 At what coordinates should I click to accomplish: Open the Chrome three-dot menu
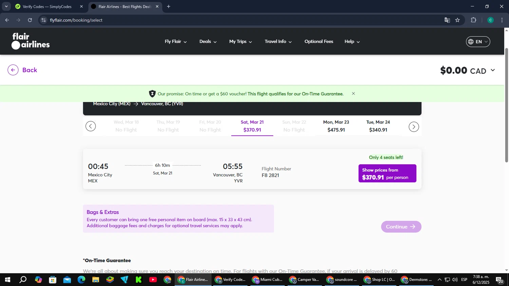click(x=502, y=20)
